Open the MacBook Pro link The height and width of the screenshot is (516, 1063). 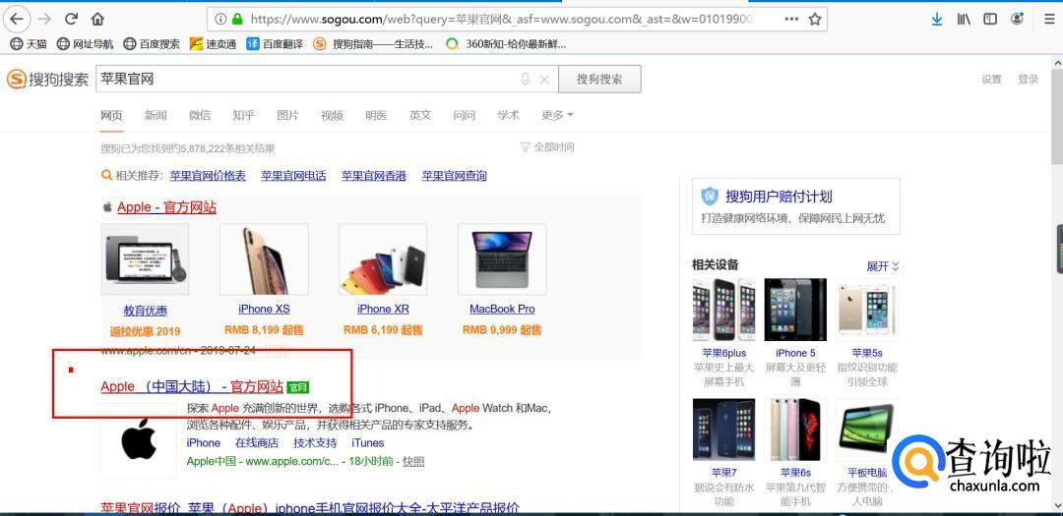click(502, 309)
